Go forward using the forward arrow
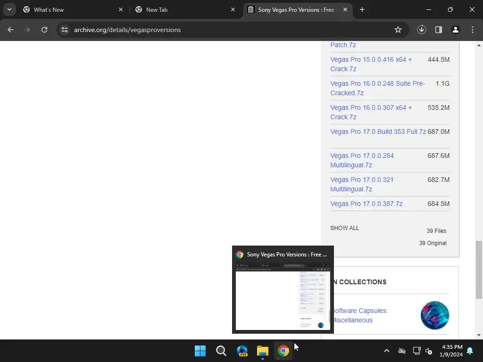Screen dimensions: 483x362 tap(27, 30)
